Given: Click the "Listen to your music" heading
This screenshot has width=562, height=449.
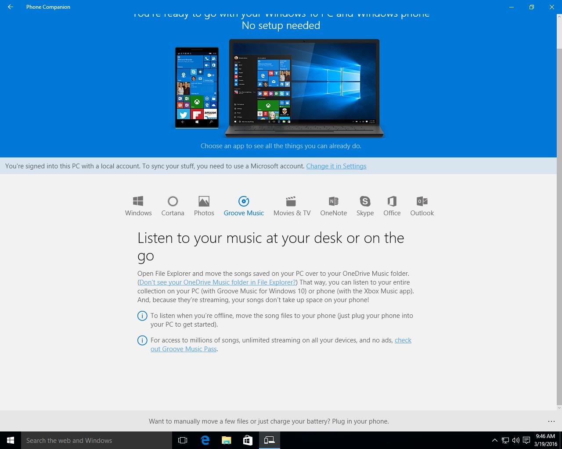Looking at the screenshot, I should [x=271, y=247].
